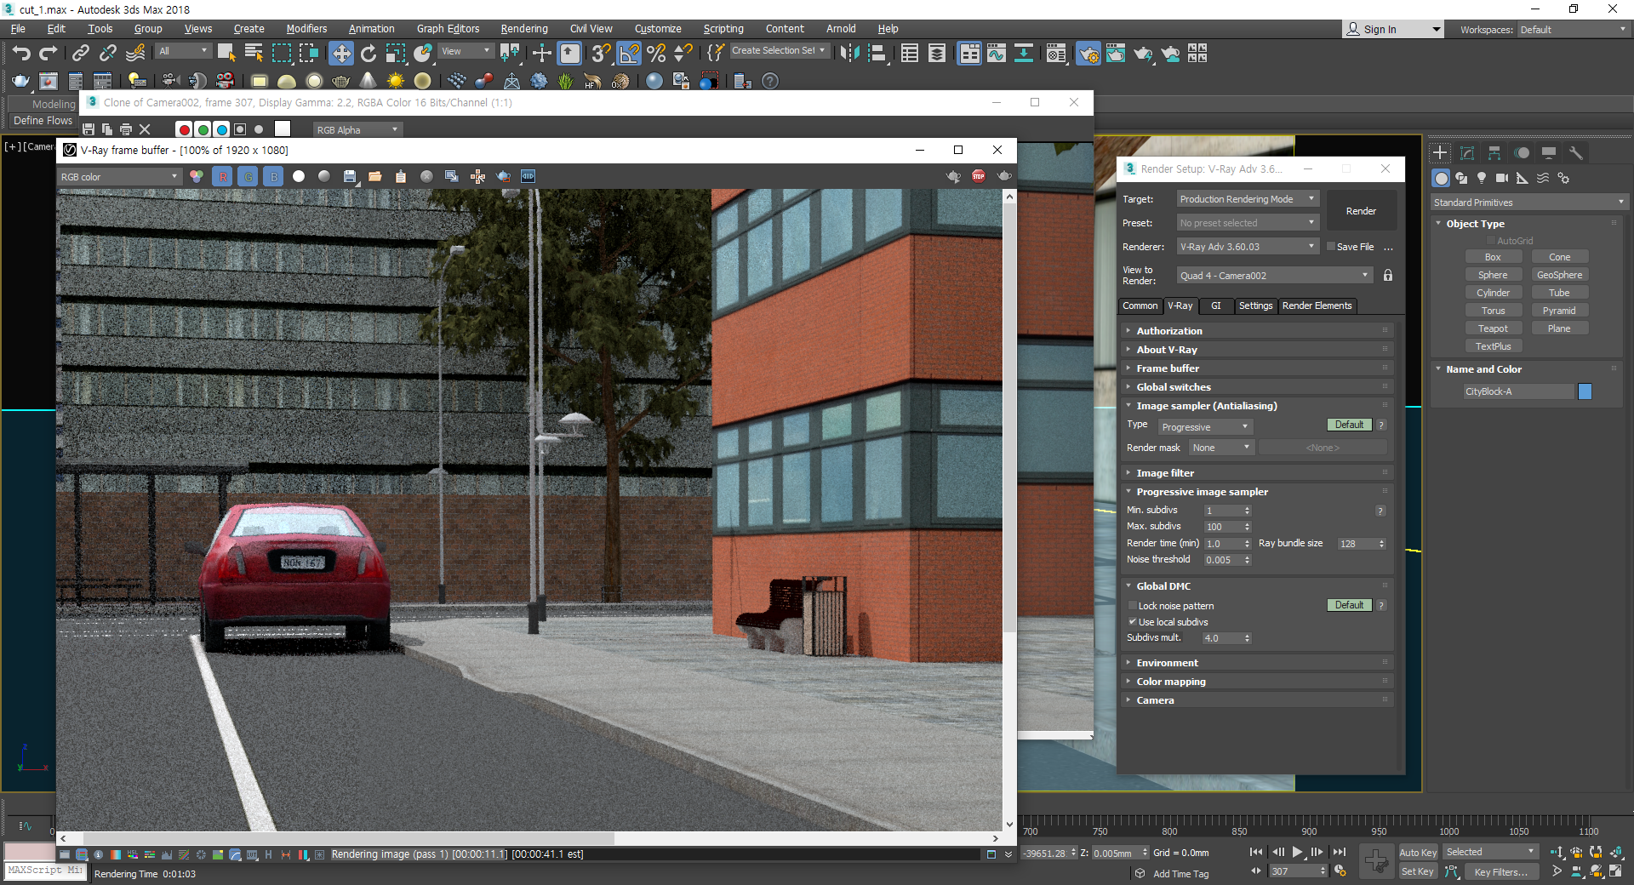Switch to the GI tab
Image resolution: width=1634 pixels, height=885 pixels.
(x=1215, y=305)
